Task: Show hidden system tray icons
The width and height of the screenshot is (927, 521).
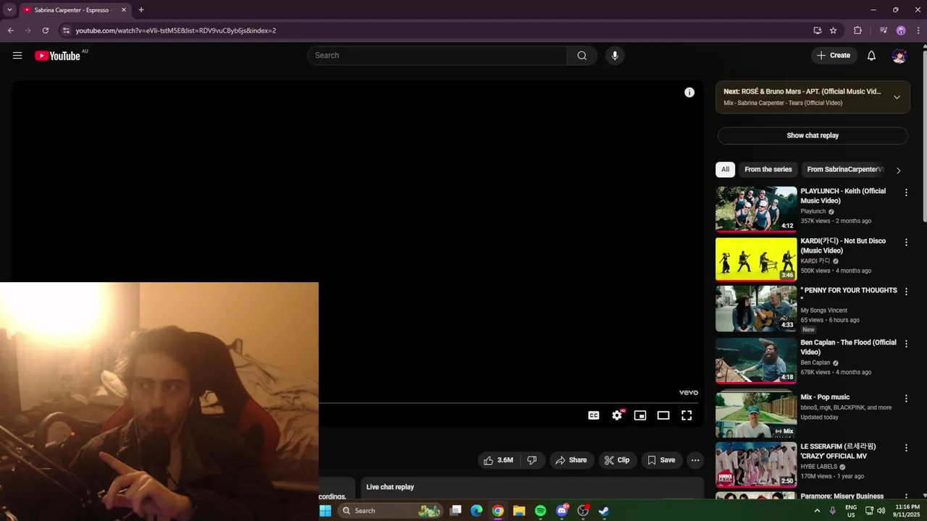Action: (x=818, y=511)
